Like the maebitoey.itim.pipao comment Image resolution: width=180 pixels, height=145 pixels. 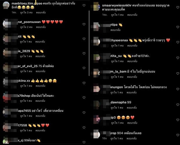tap(84, 5)
